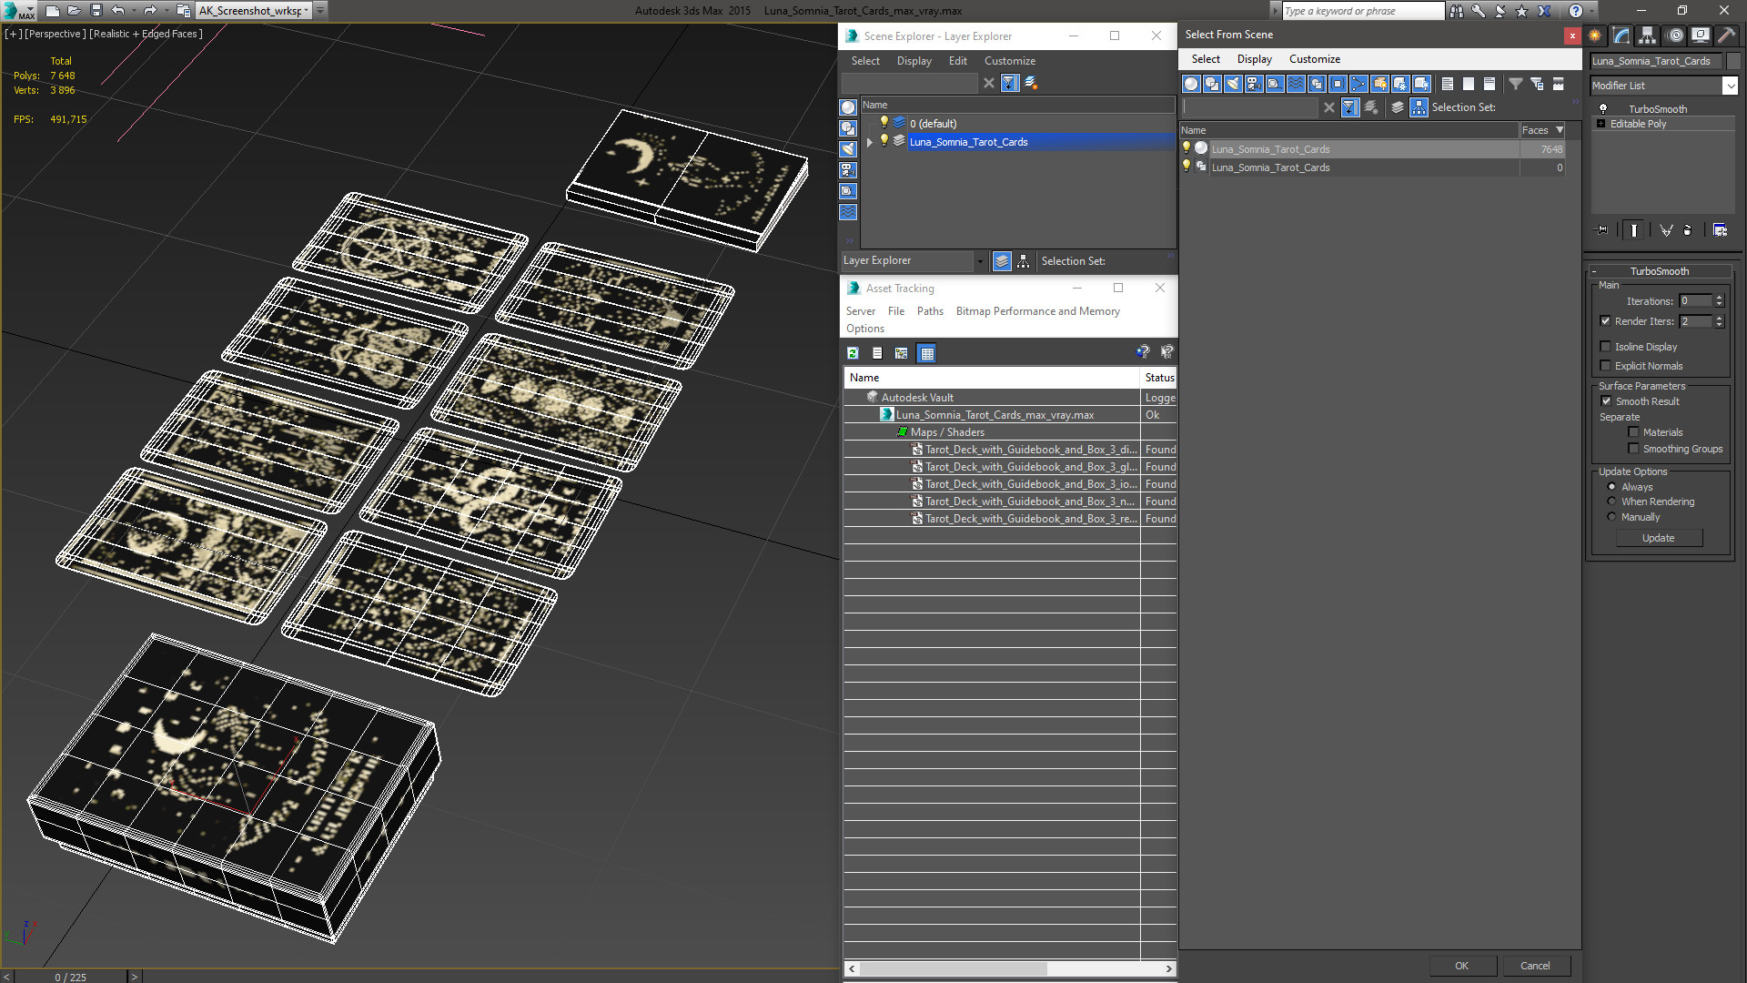Click Remove Modifier icon in modifier stack
The width and height of the screenshot is (1747, 983).
[x=1688, y=230]
